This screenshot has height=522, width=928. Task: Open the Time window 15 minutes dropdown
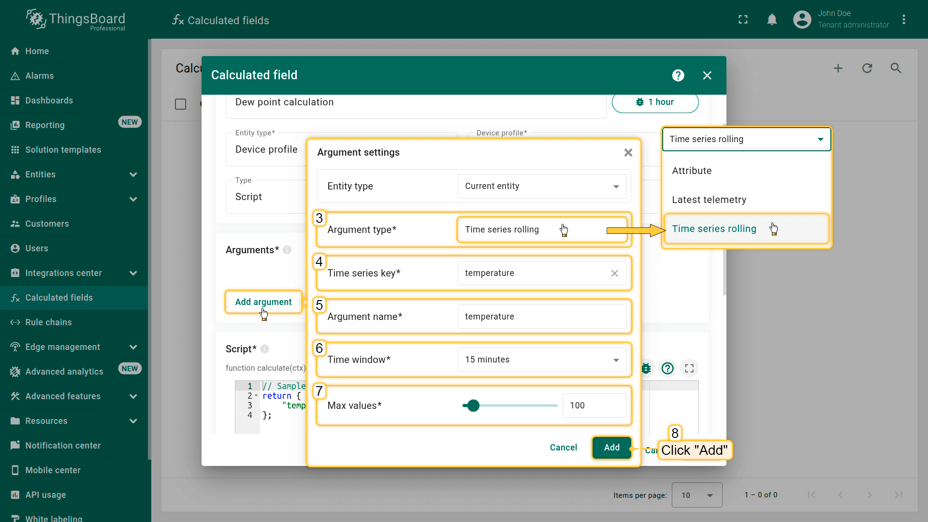coord(541,360)
